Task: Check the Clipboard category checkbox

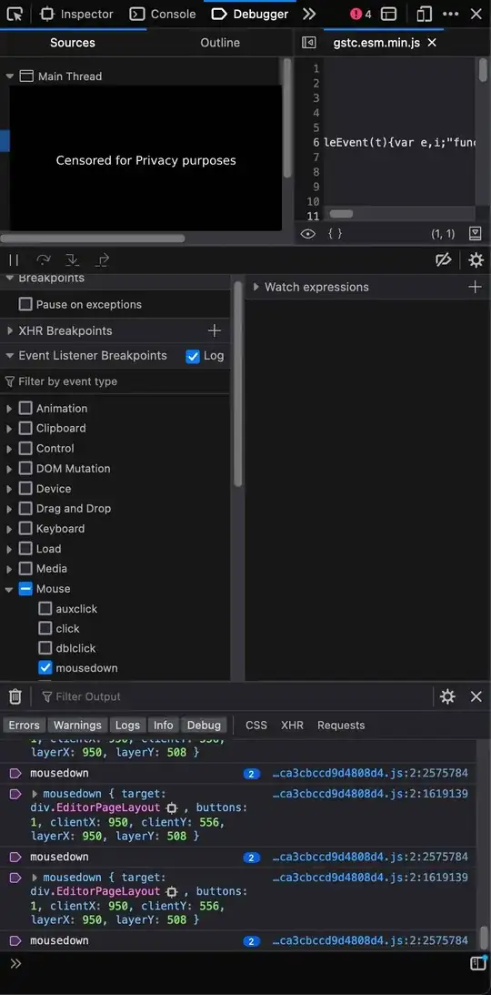Action: click(x=25, y=429)
